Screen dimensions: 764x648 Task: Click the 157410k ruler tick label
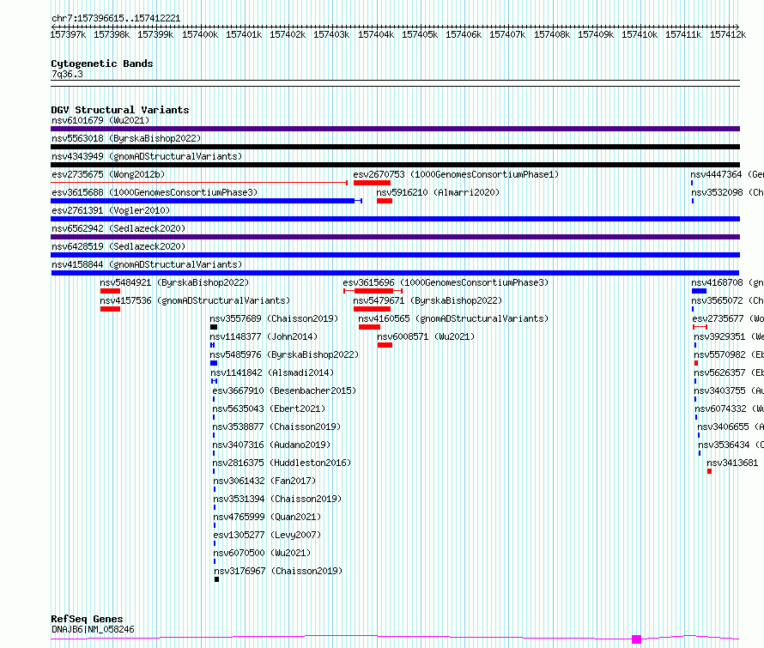(x=640, y=34)
